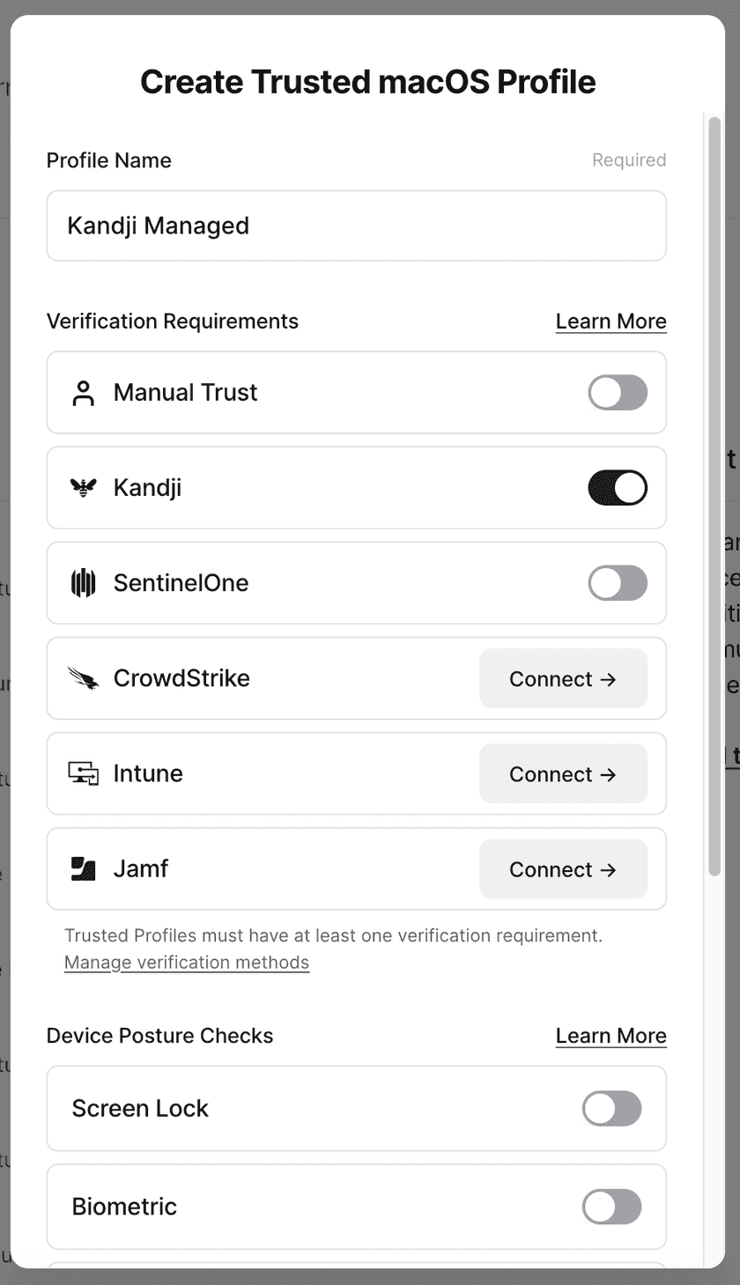Enable the Manual Trust toggle
740x1285 pixels.
click(x=618, y=393)
